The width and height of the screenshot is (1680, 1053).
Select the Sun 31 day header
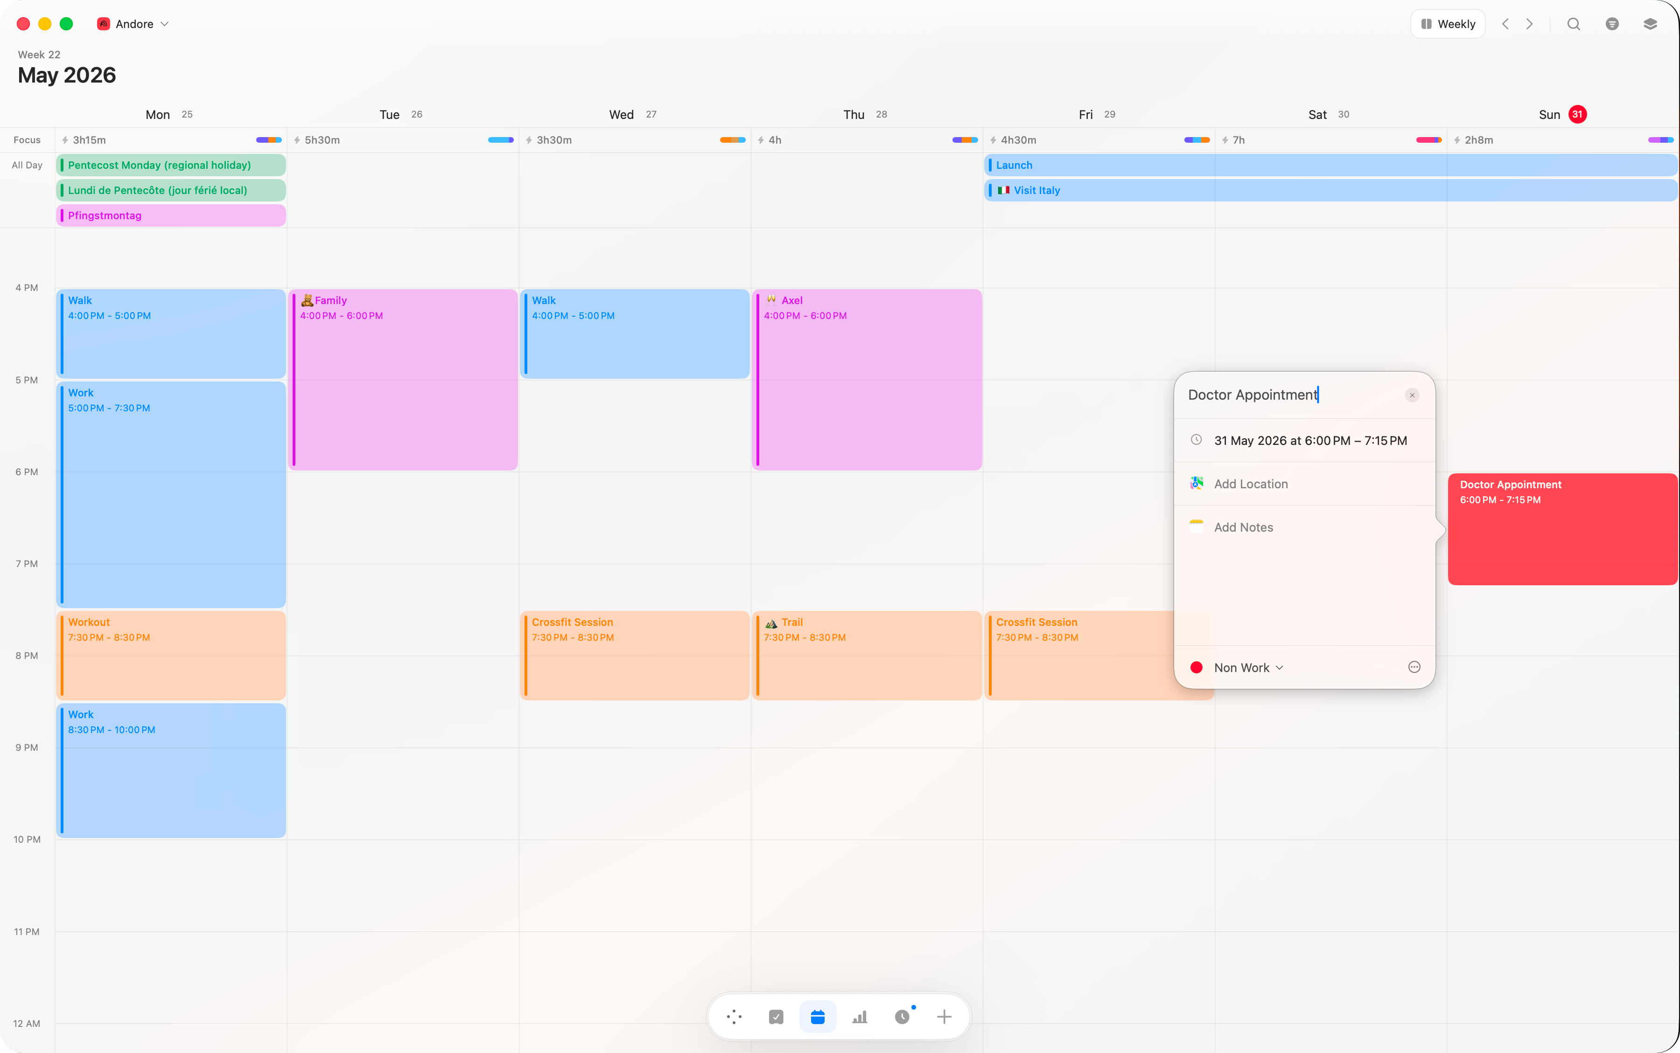pos(1562,114)
